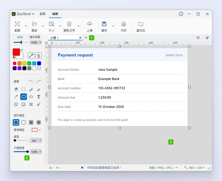Select the eyedropper color picker tool

[x=31, y=55]
